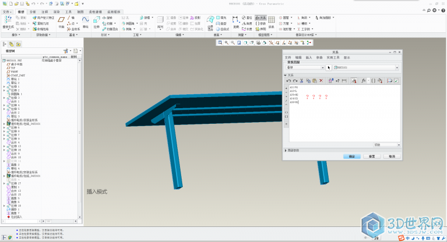The image size is (447, 242).
Task: Click the verify relations checkmark icon
Action: [396, 81]
